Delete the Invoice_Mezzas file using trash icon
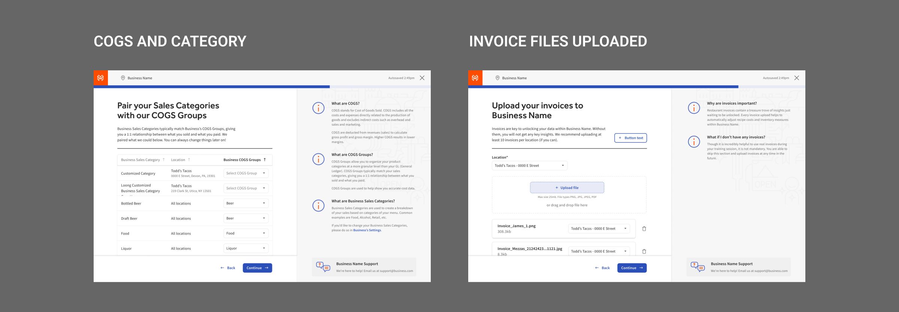The image size is (899, 312). point(644,251)
